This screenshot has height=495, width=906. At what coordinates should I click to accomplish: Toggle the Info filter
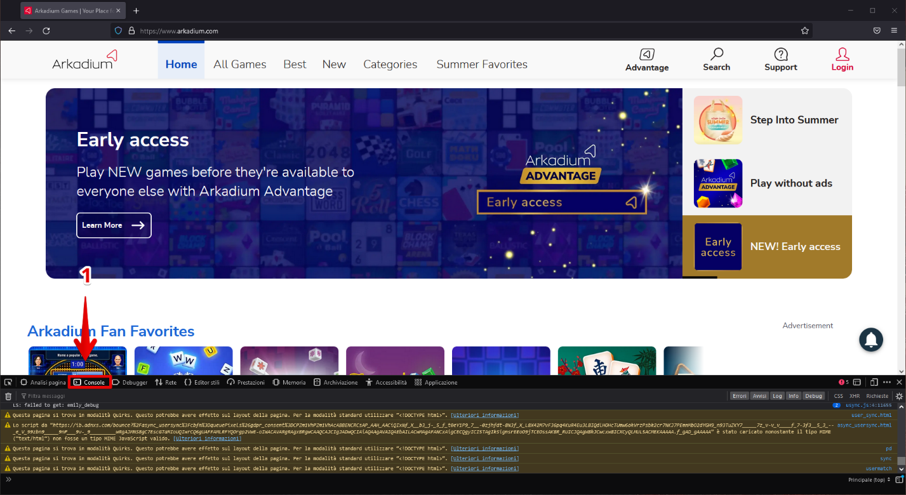pos(794,396)
